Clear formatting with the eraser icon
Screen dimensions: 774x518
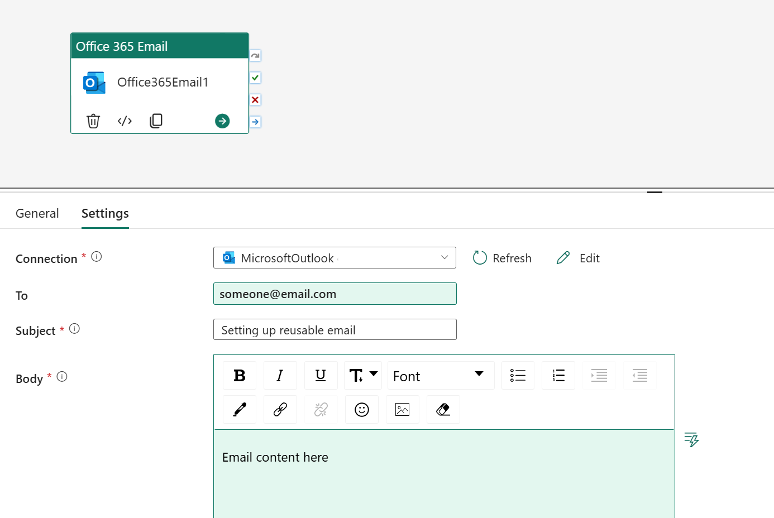point(443,410)
